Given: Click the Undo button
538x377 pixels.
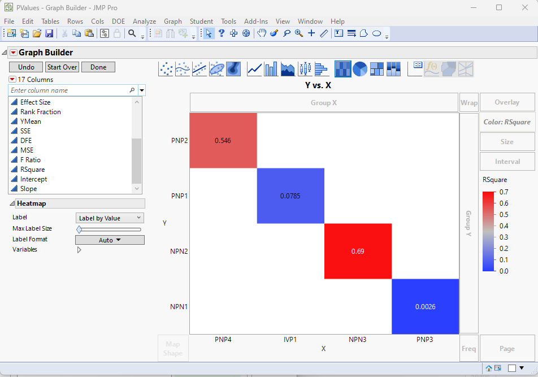Looking at the screenshot, I should tap(26, 67).
